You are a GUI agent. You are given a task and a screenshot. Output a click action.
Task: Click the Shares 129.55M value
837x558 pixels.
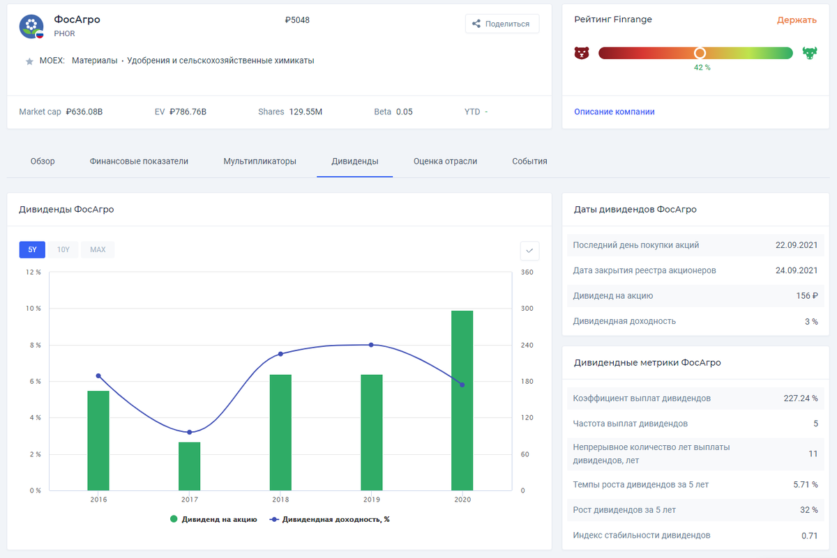pos(306,111)
